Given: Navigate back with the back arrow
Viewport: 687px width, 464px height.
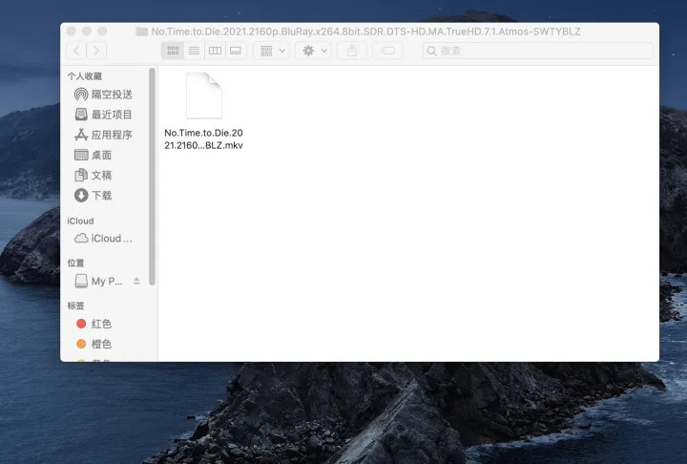Looking at the screenshot, I should (76, 51).
